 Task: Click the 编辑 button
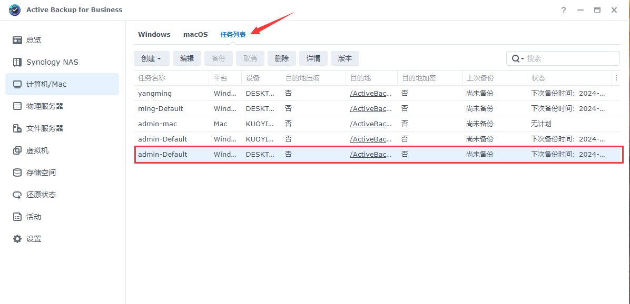tap(187, 58)
